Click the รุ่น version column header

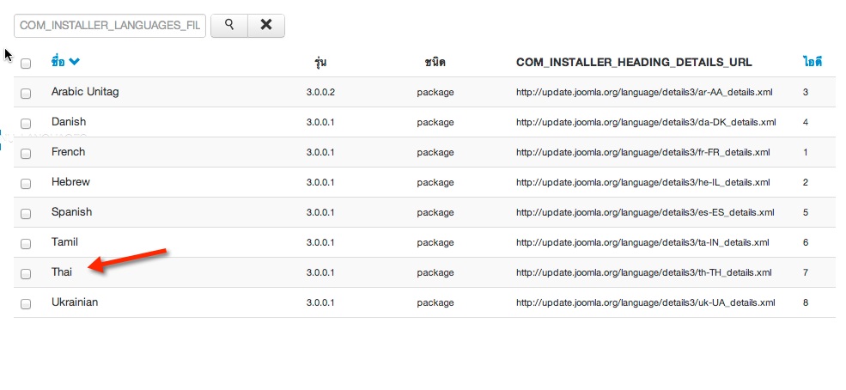coord(320,62)
